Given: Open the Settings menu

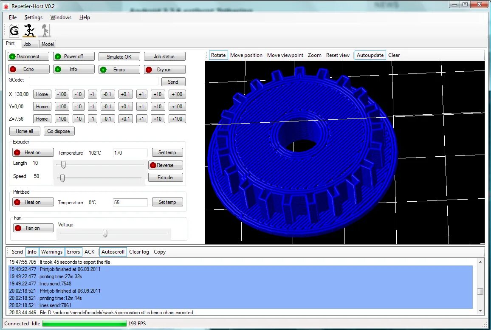Looking at the screenshot, I should 34,17.
